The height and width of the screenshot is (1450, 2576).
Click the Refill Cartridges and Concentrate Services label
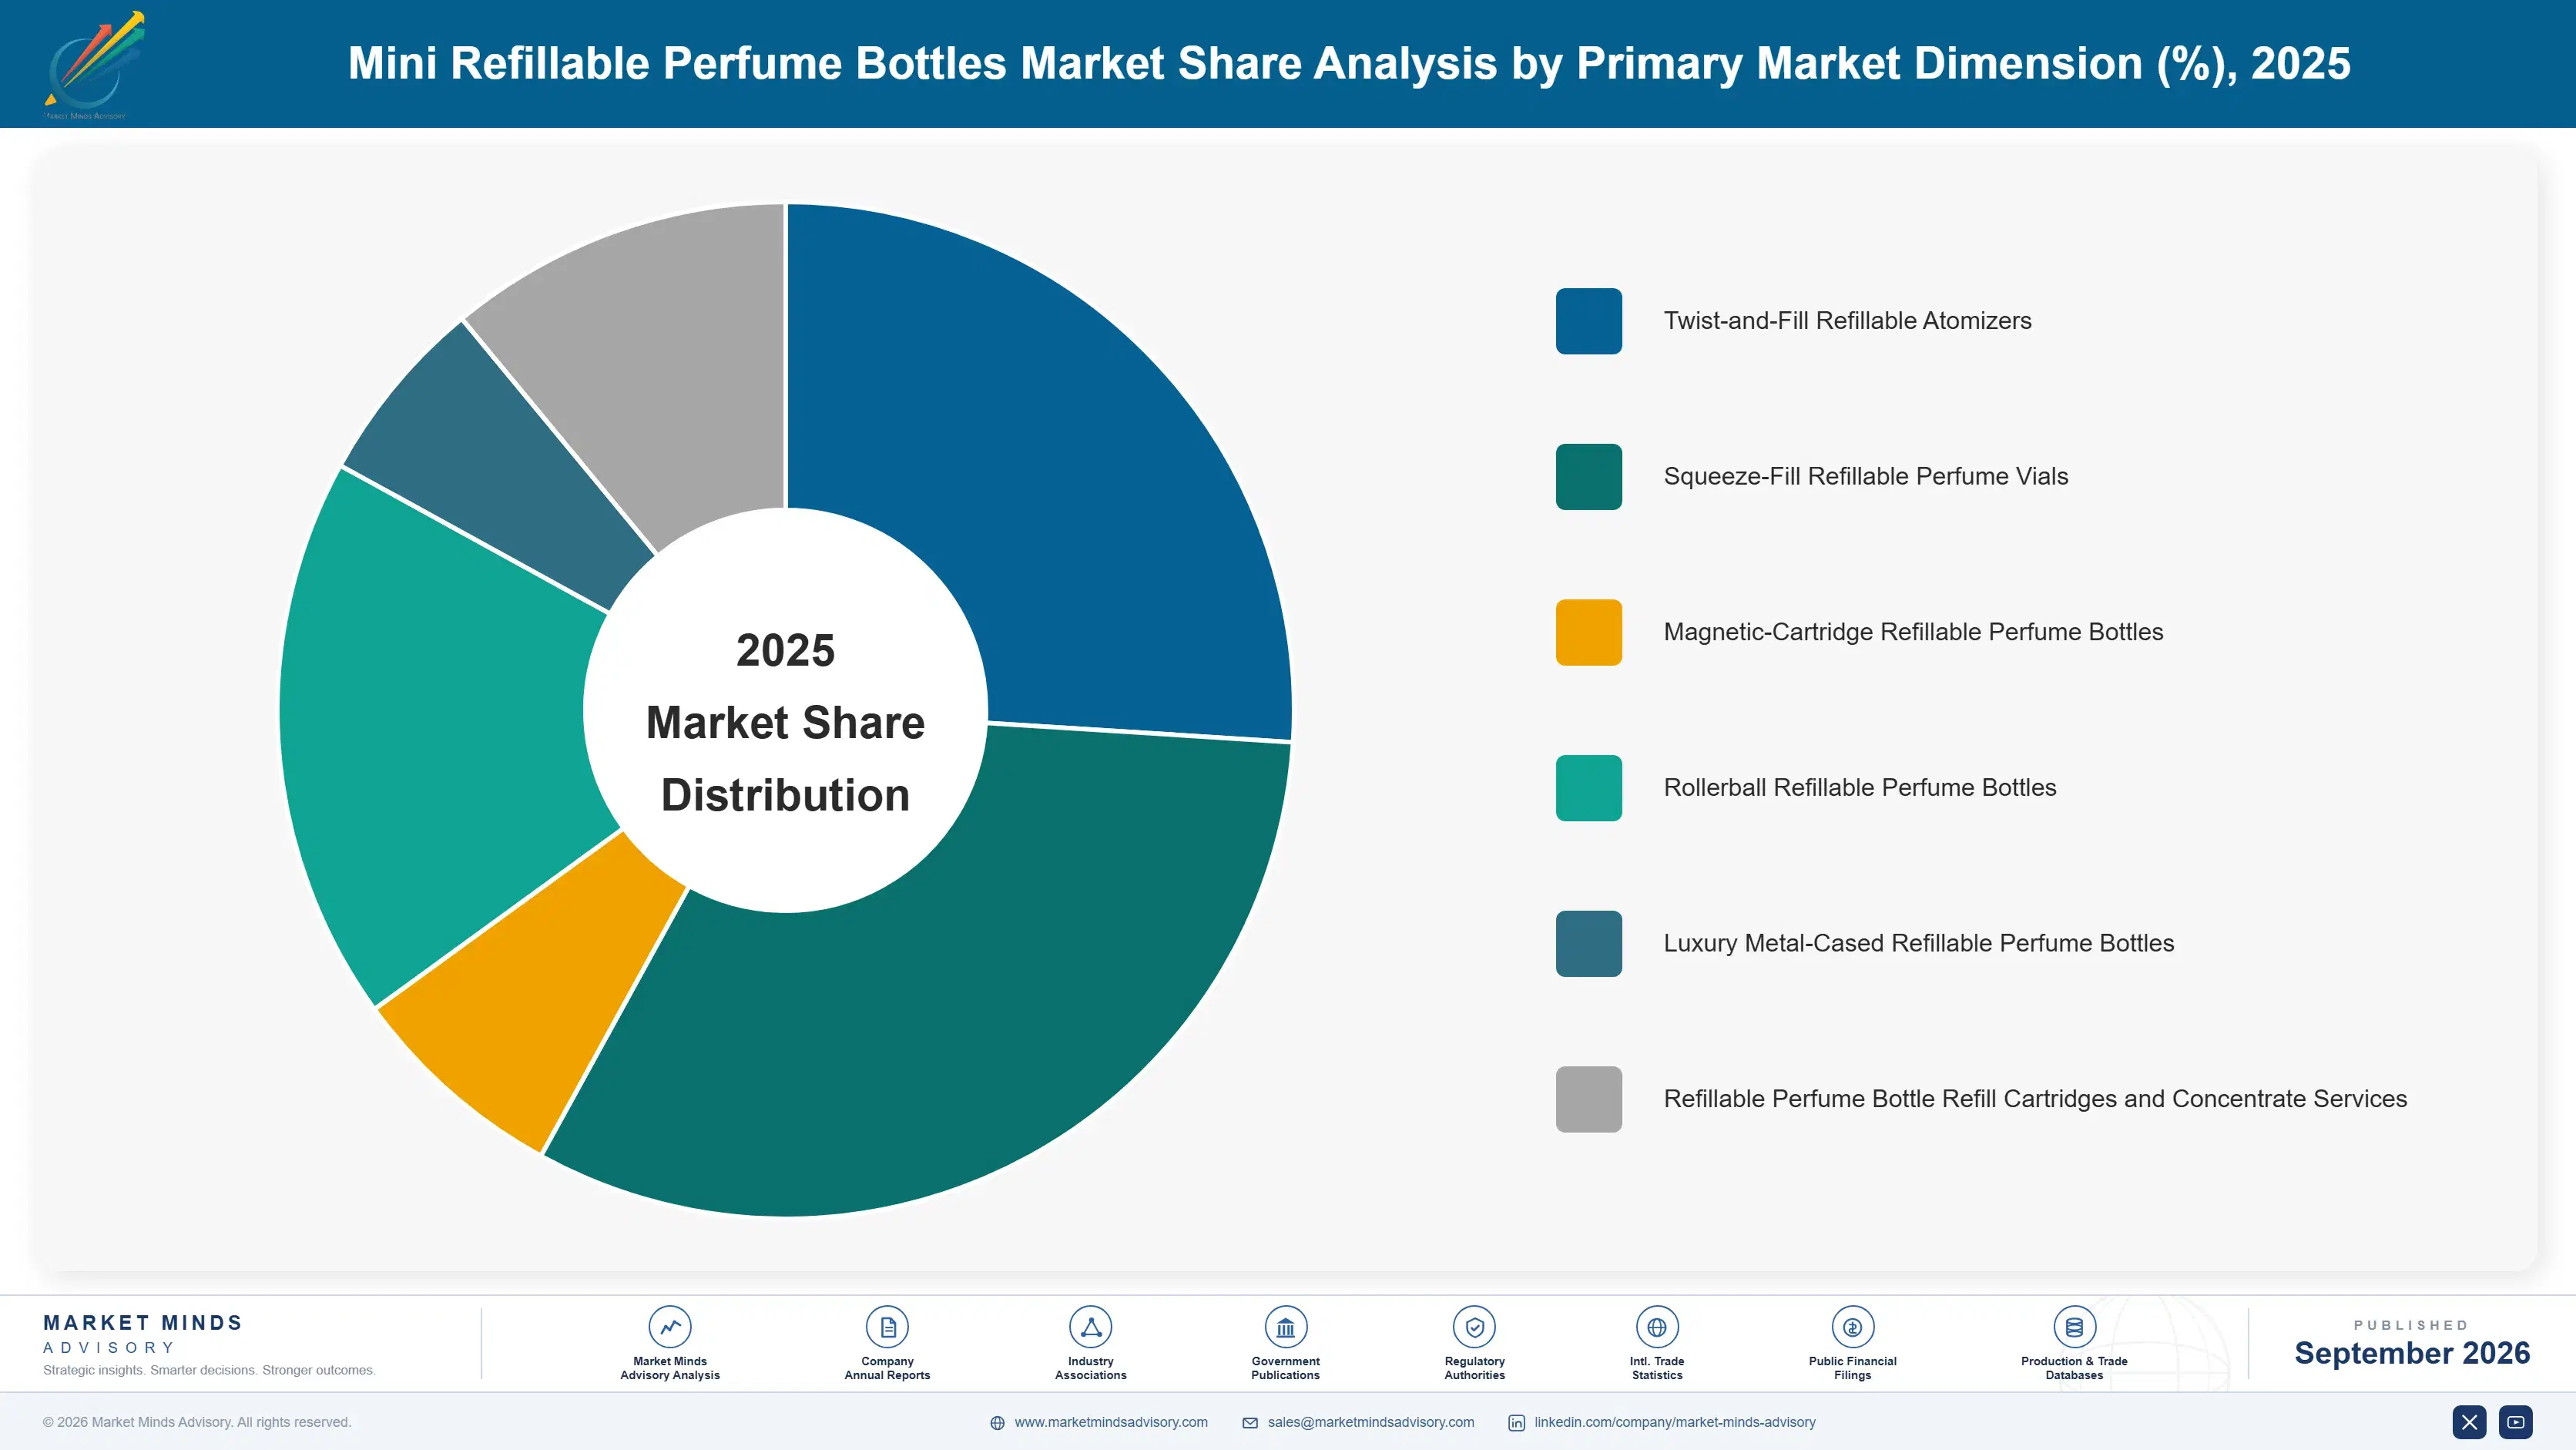(2035, 1099)
